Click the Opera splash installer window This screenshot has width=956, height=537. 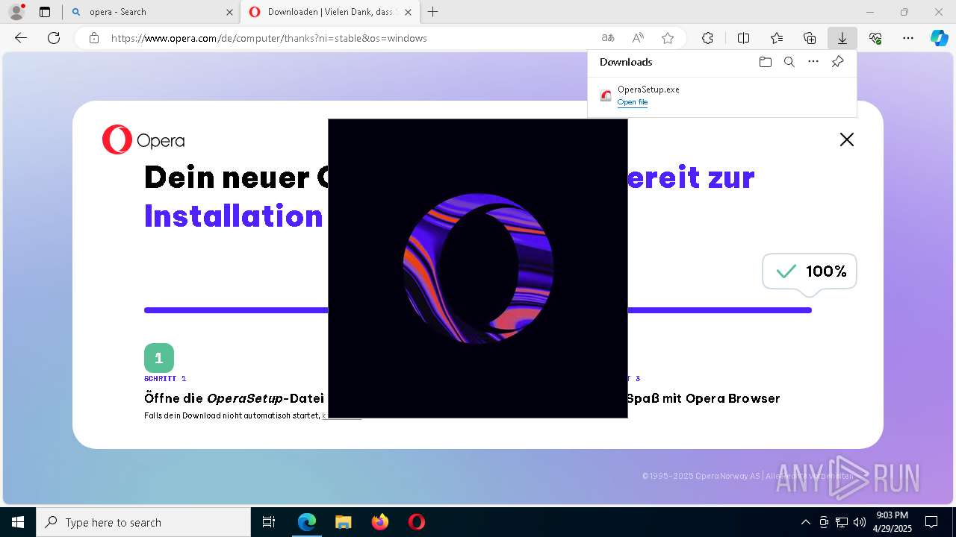point(478,268)
